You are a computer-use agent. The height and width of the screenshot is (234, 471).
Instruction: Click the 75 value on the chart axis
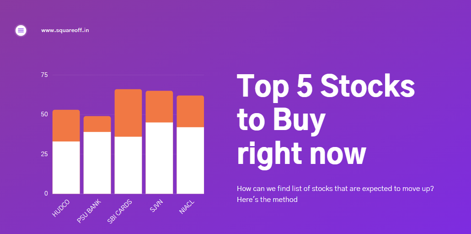click(44, 75)
